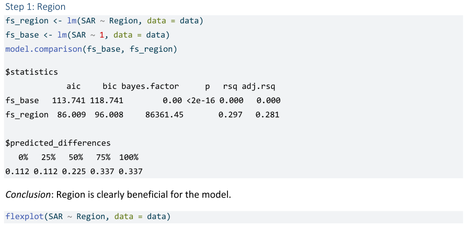Click the aic column header

pos(74,86)
